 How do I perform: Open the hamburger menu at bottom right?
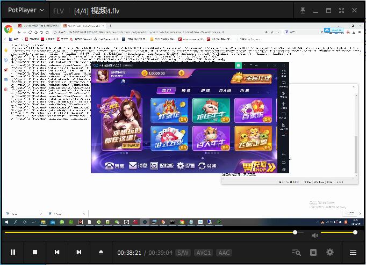pyautogui.click(x=353, y=252)
